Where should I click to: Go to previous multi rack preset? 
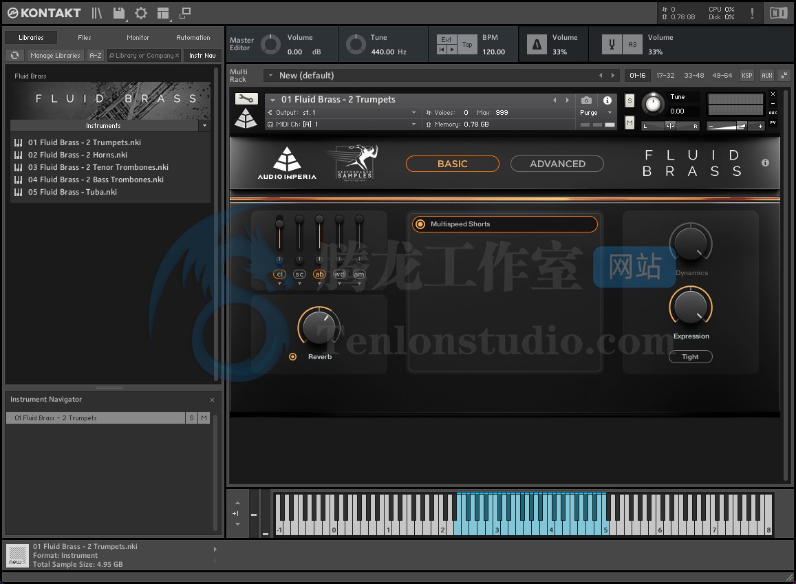coord(601,76)
